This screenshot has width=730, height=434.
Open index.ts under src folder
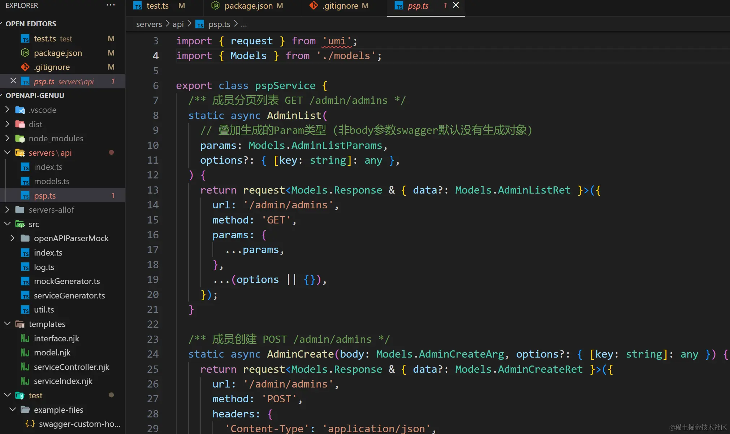coord(62,252)
